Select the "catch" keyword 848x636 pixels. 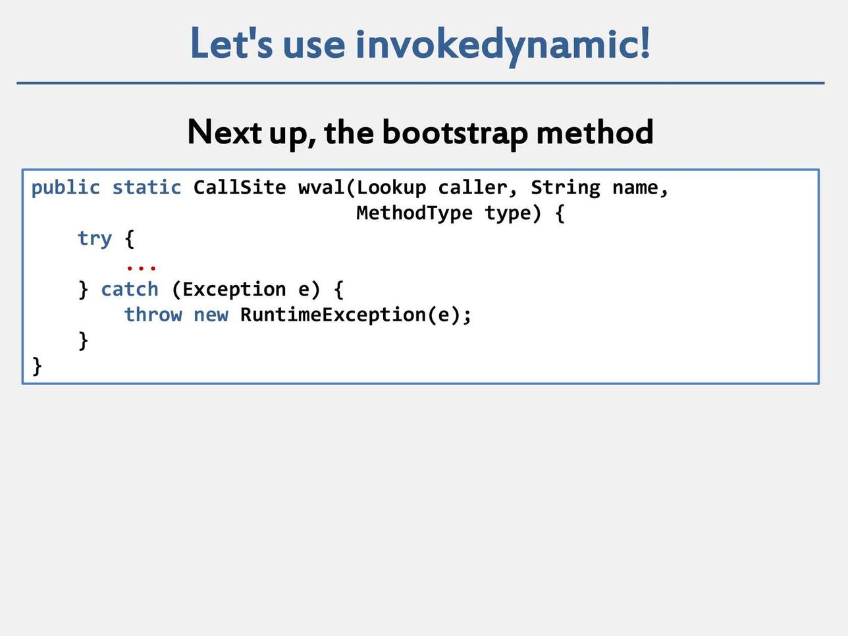point(130,289)
